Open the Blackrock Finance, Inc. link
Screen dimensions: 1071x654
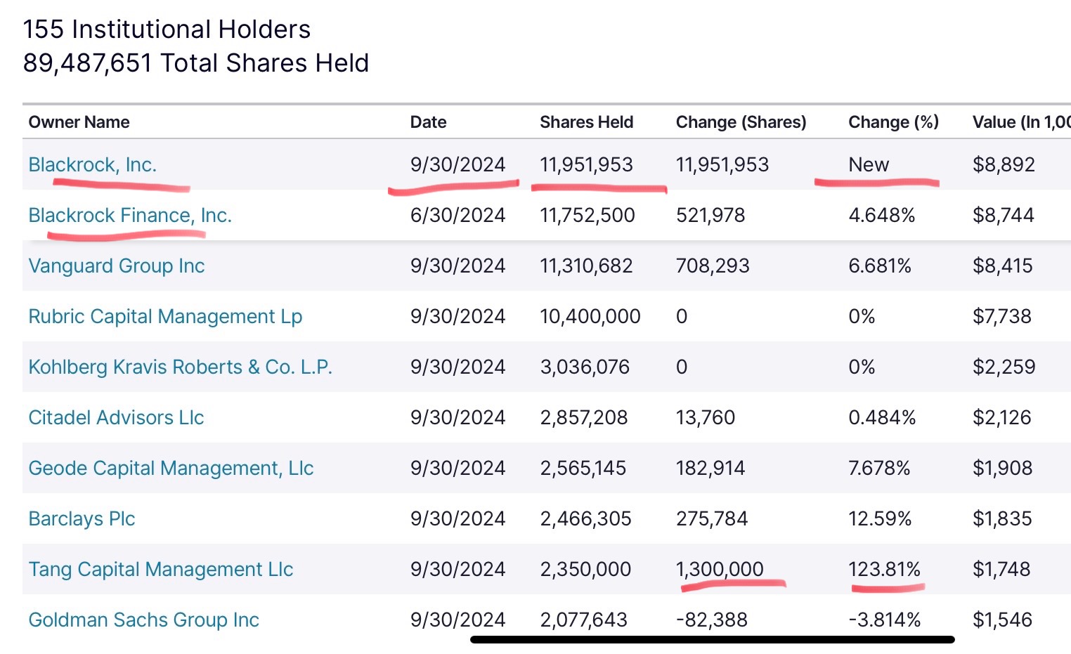coord(130,215)
